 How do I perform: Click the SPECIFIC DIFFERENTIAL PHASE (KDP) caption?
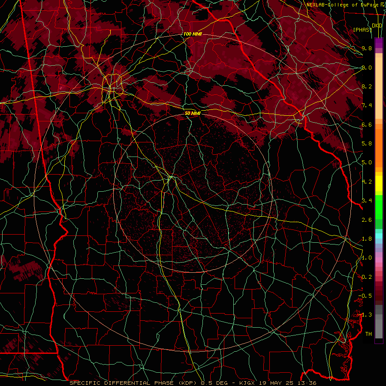coord(133,383)
